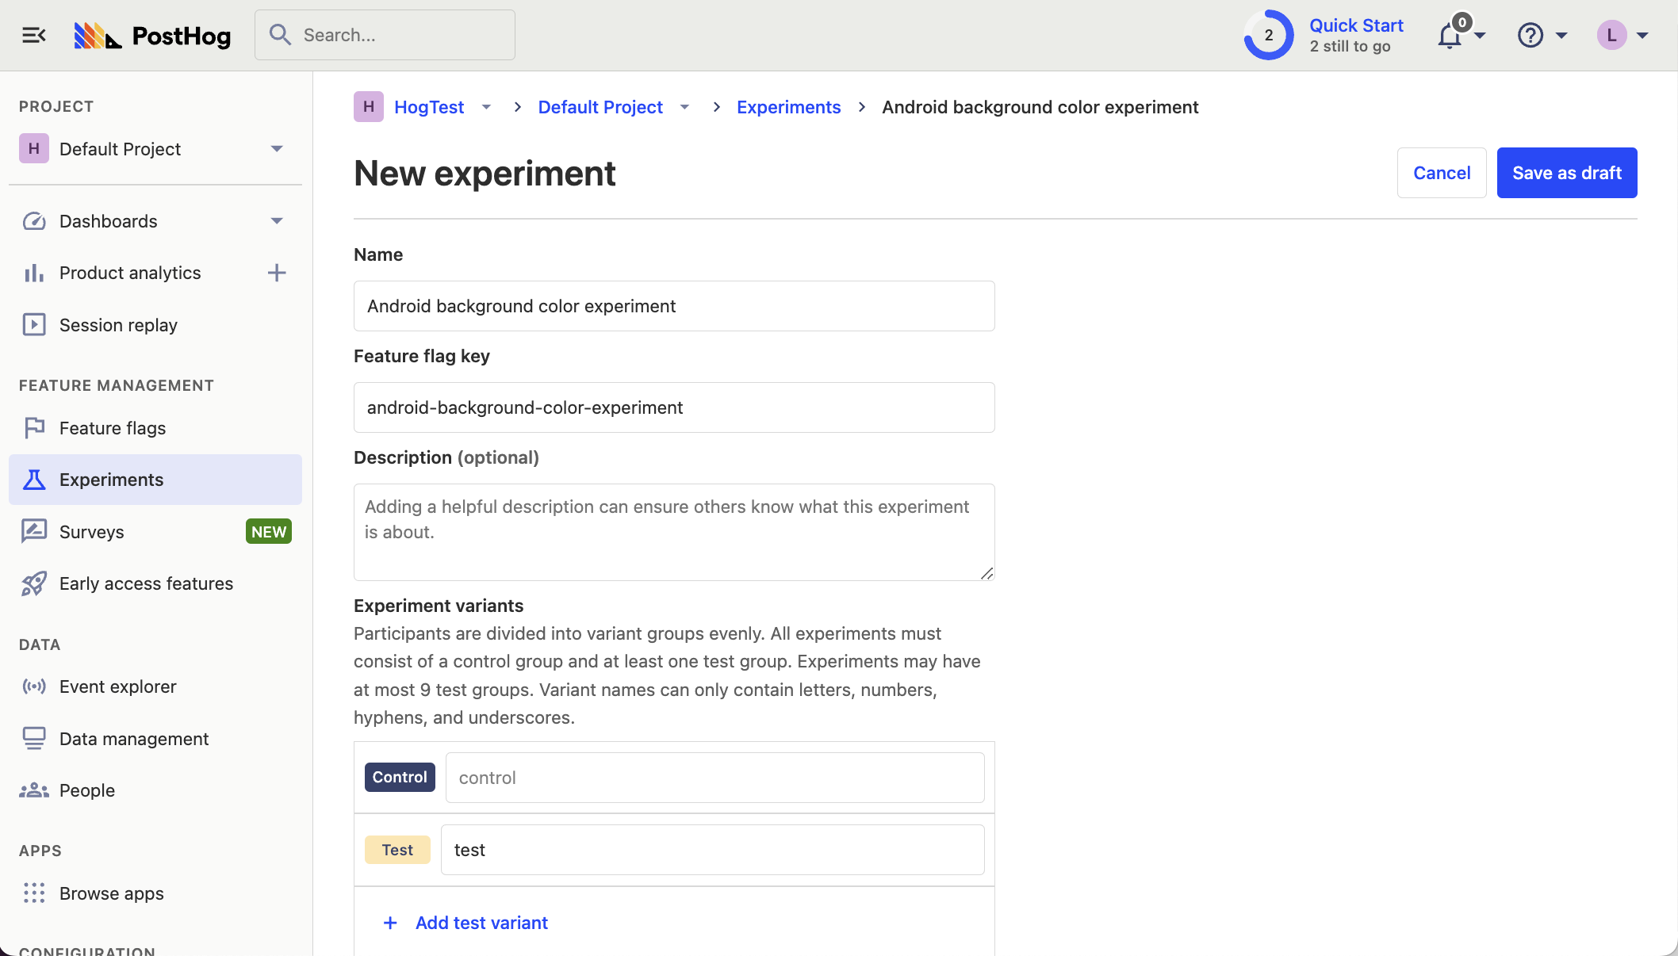This screenshot has height=956, width=1678.
Task: Open the help menu dropdown
Action: tap(1531, 35)
